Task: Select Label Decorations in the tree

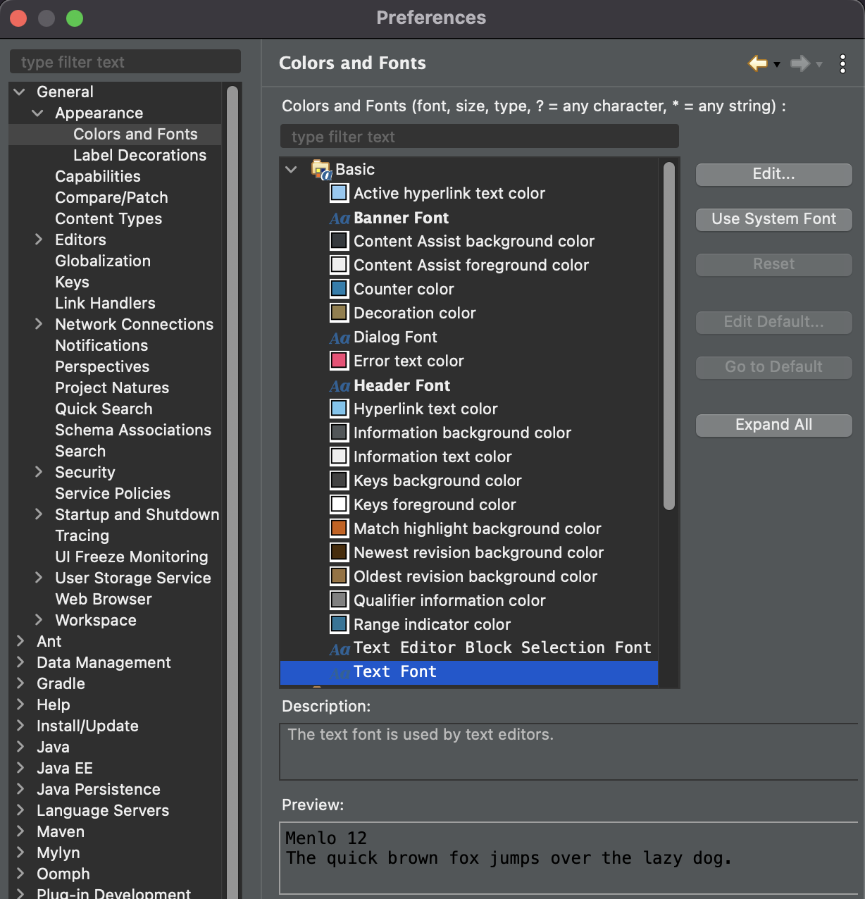Action: pyautogui.click(x=139, y=155)
